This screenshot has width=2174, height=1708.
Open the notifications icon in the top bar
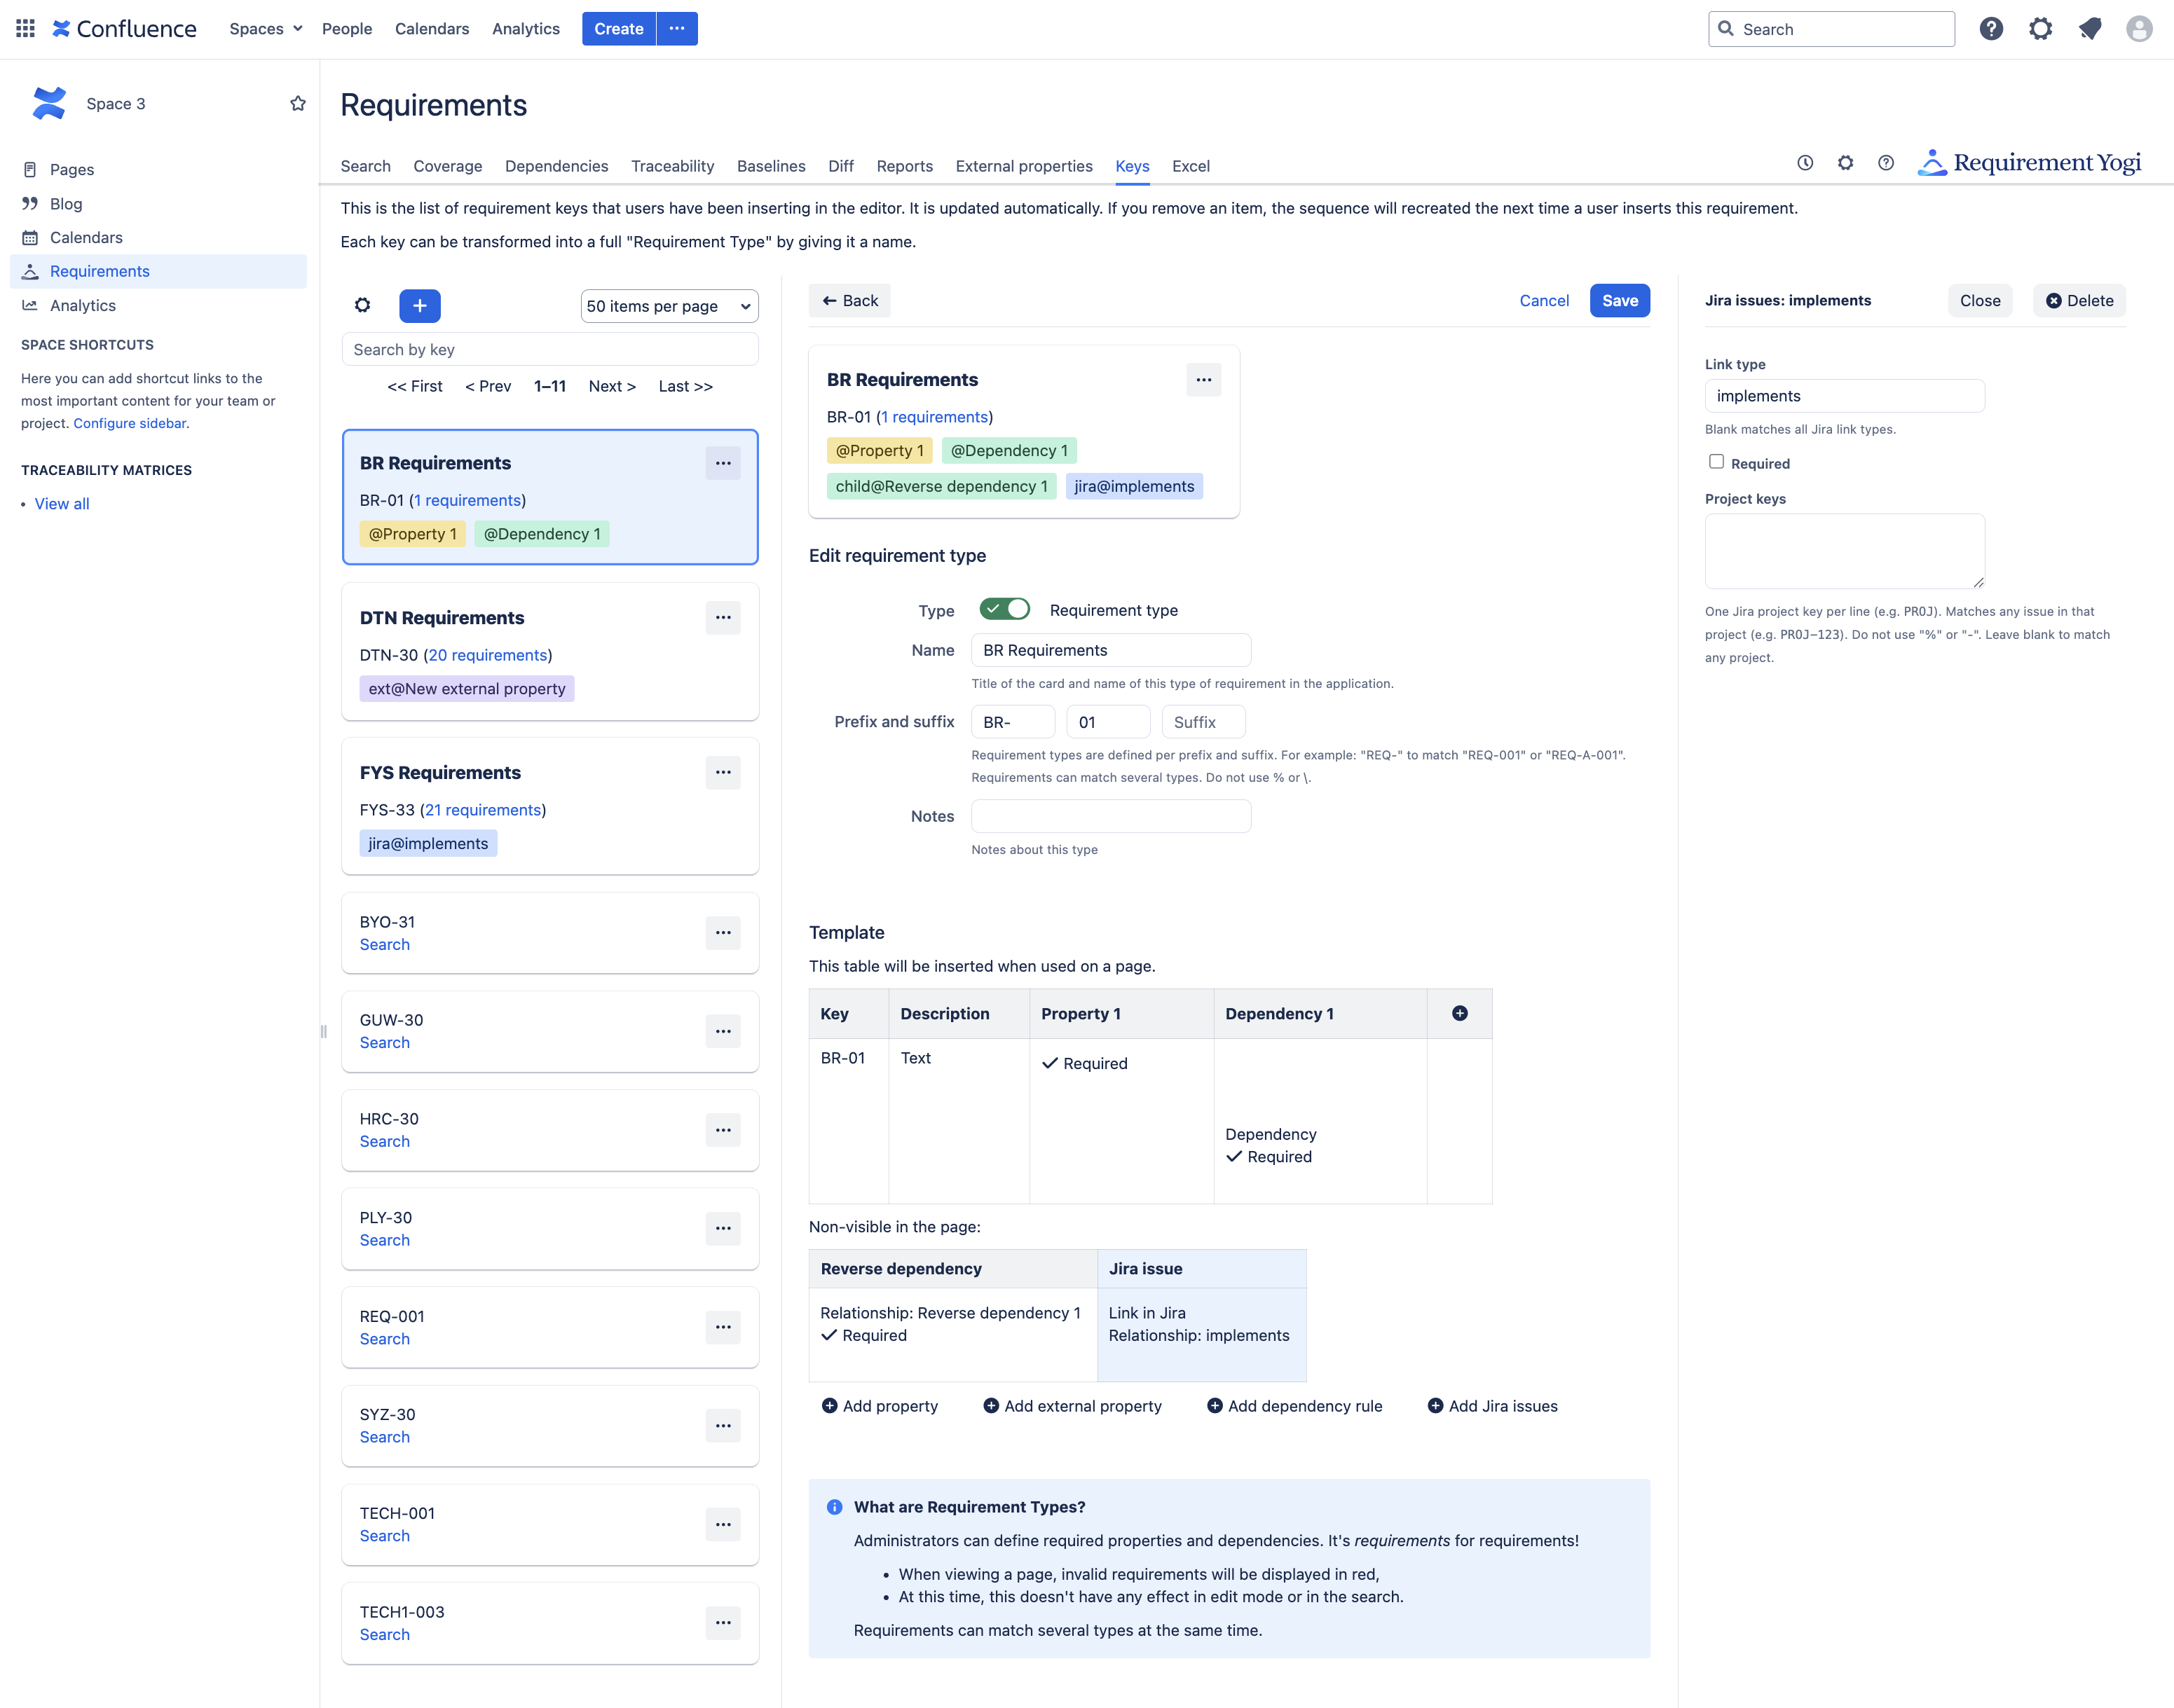click(x=2089, y=28)
